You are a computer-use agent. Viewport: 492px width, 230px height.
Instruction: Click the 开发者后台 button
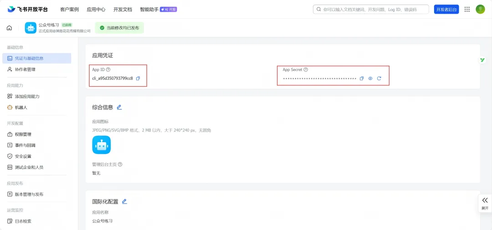(446, 10)
